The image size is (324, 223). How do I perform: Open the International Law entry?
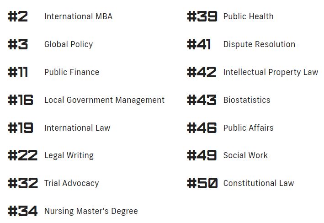pos(77,128)
